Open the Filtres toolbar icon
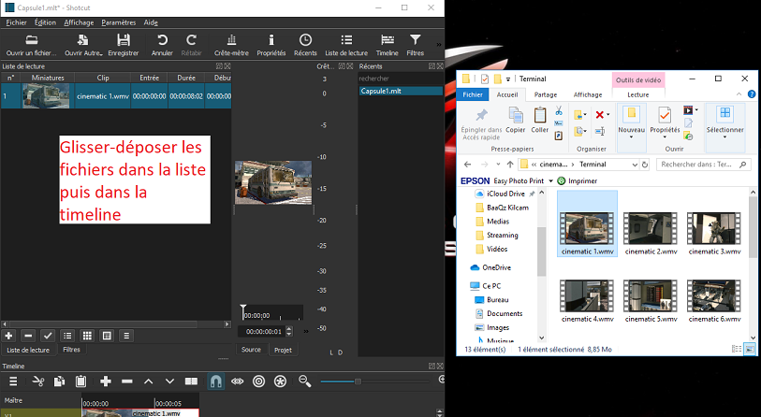Image resolution: width=761 pixels, height=417 pixels. [415, 46]
